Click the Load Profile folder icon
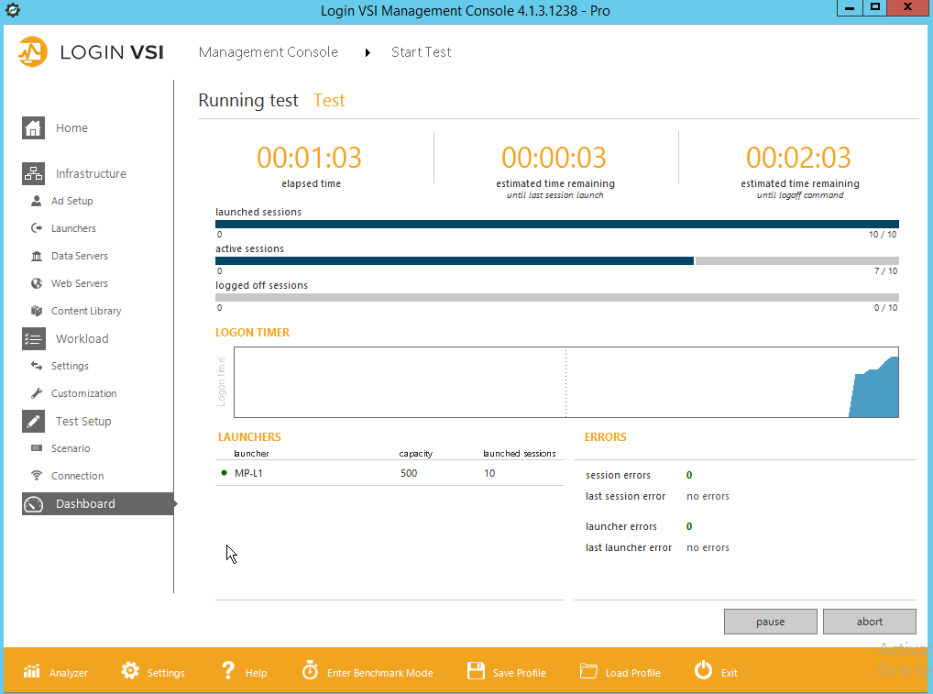Screen dimensions: 933x694 (588, 671)
